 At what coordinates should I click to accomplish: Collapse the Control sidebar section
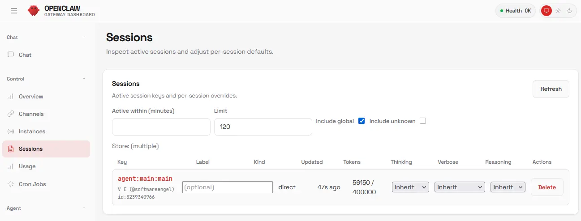coord(84,79)
